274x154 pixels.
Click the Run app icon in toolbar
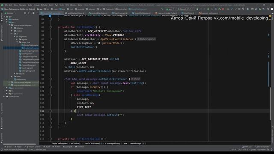(x=197, y=9)
